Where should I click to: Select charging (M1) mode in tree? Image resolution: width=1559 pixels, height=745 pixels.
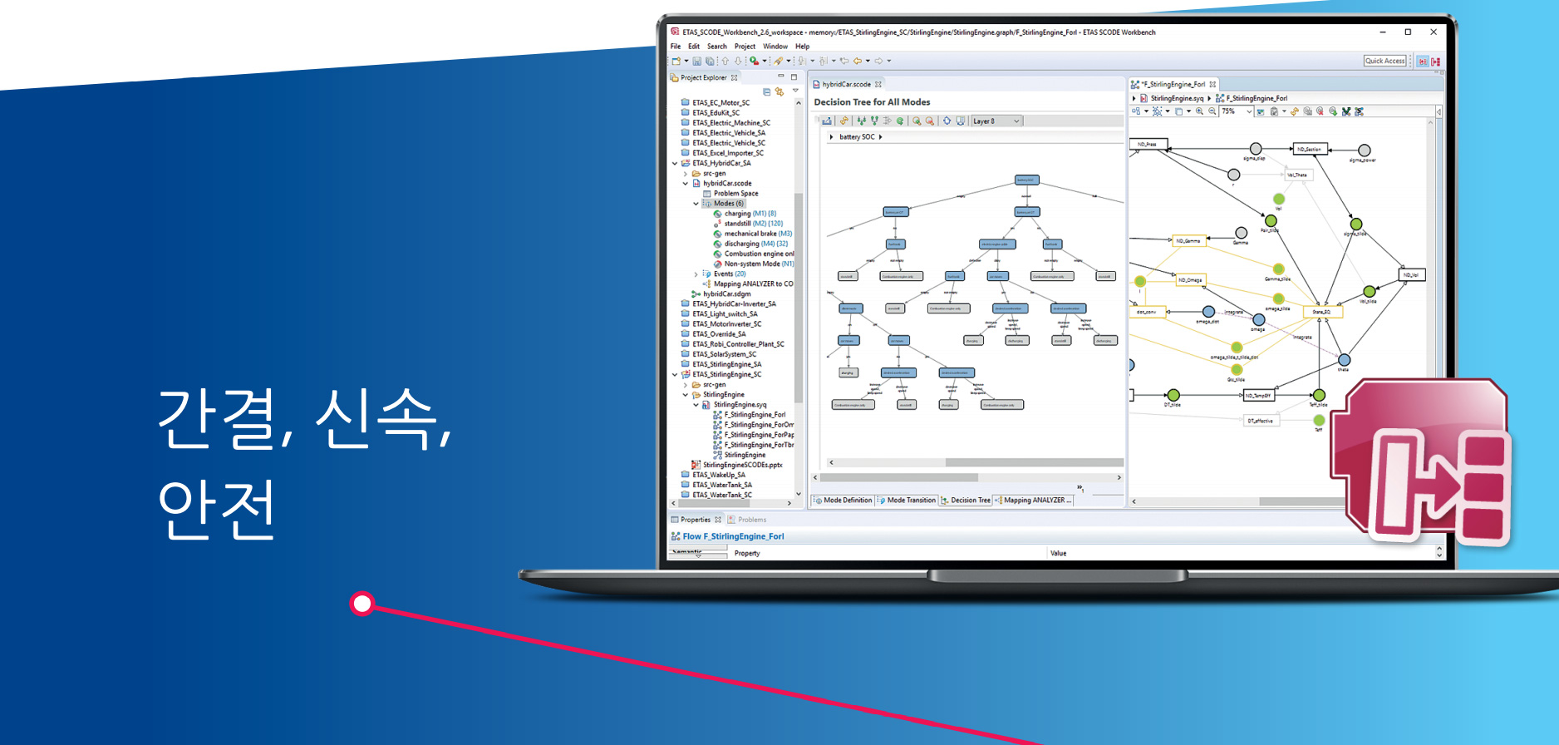pos(745,214)
